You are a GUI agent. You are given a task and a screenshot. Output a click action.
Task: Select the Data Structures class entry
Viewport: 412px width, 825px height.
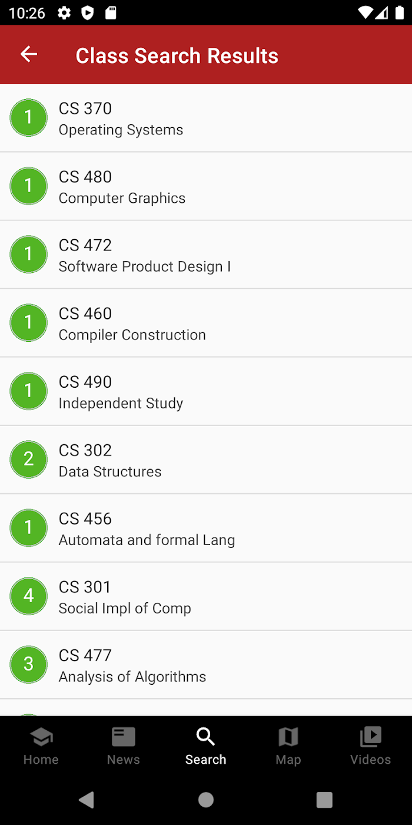coord(206,460)
